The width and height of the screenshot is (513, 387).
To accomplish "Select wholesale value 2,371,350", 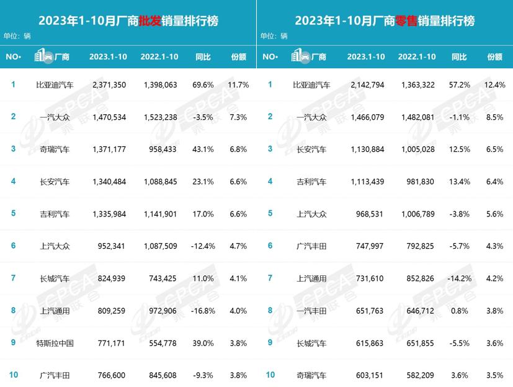I will click(109, 85).
